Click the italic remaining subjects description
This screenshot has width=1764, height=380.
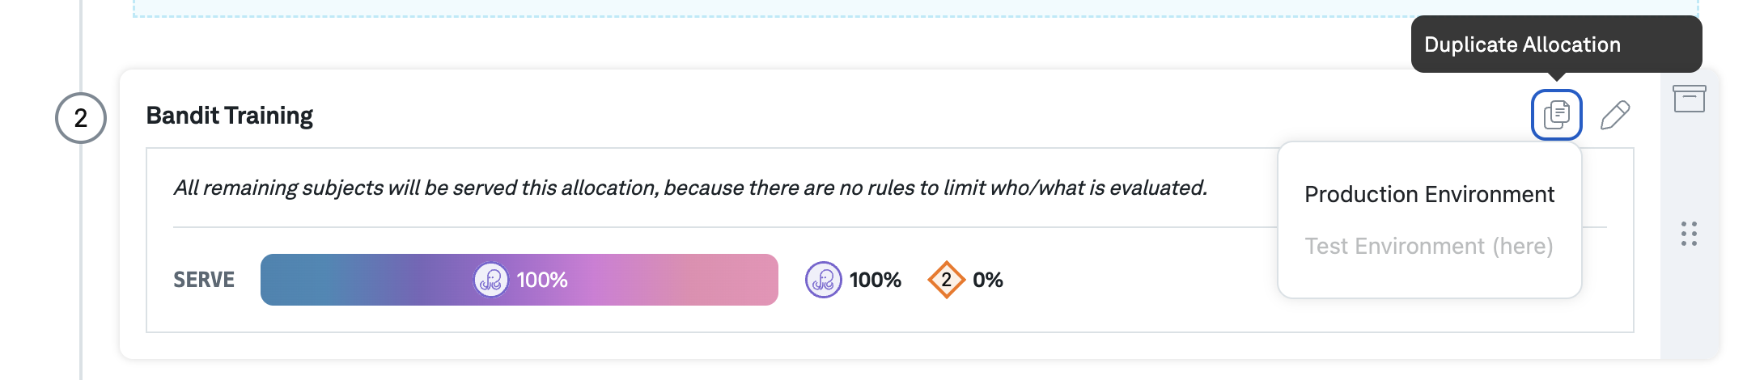pos(690,188)
